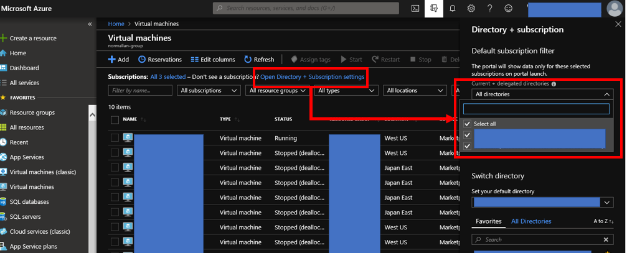The image size is (627, 253).
Task: Click the Filter by name field
Action: click(140, 91)
